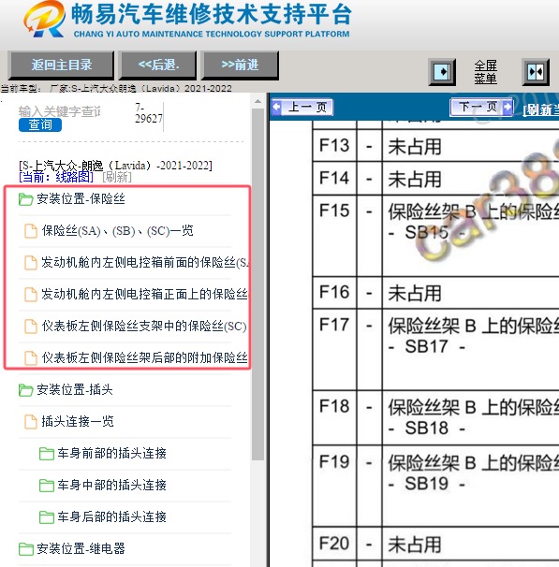Click 未占用 in the F13 row
559x567 pixels.
click(x=415, y=147)
